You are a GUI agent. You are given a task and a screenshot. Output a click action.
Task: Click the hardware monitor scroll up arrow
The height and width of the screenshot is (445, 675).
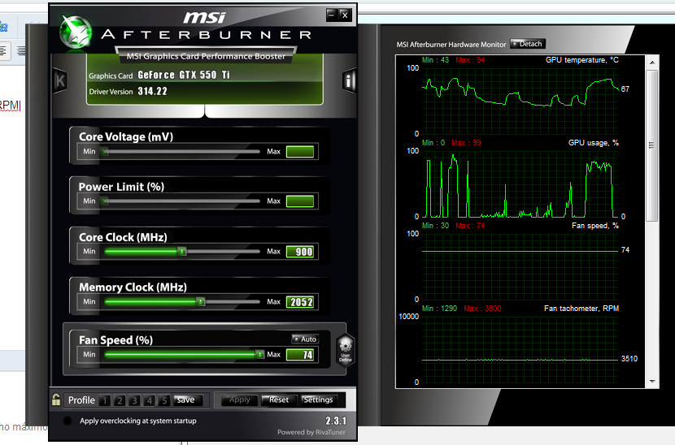652,63
